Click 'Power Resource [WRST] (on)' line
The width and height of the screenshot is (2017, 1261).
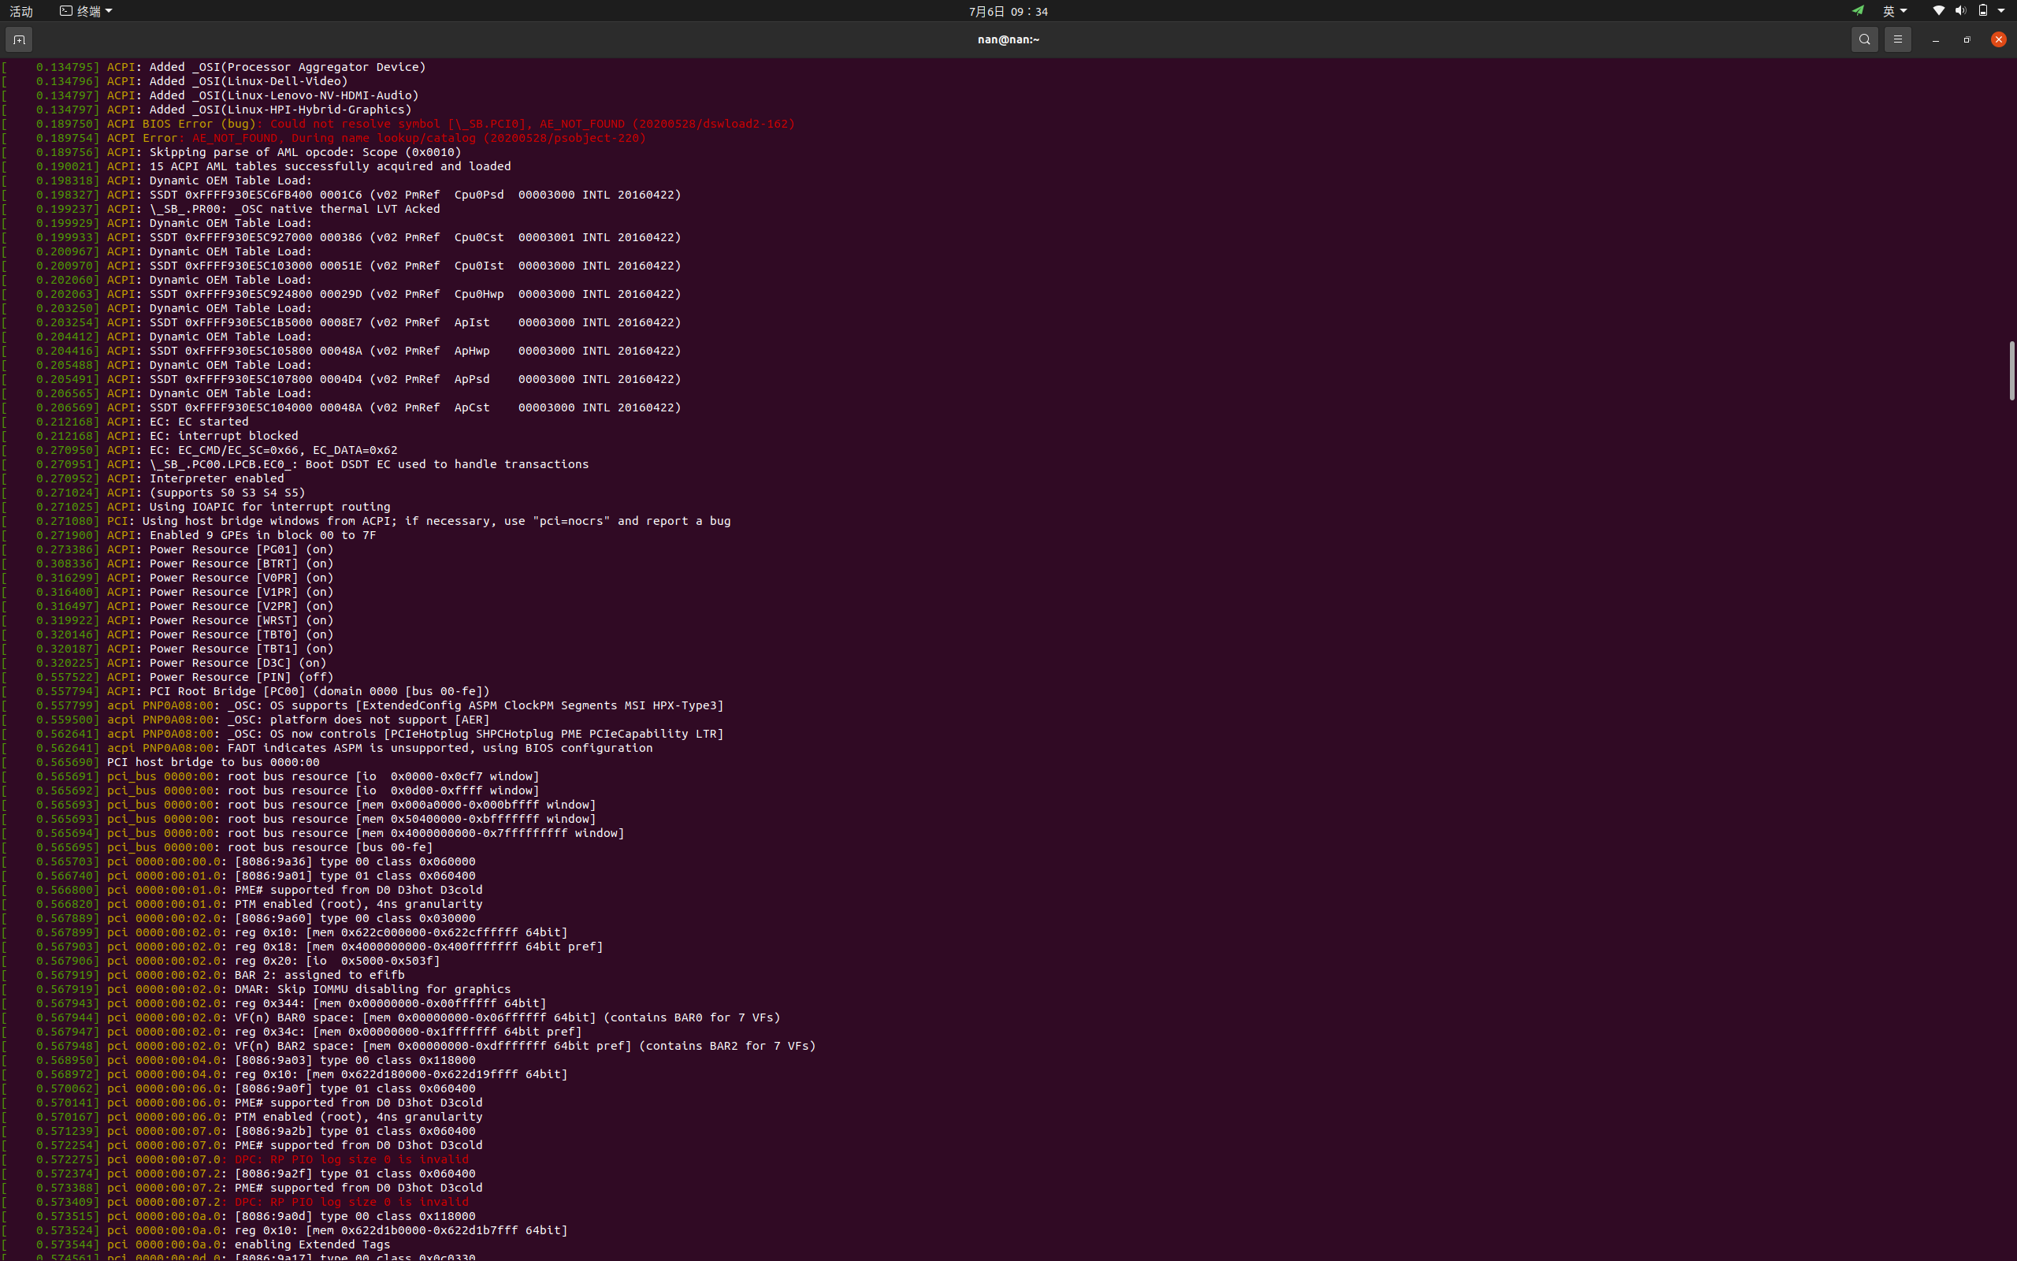[168, 619]
